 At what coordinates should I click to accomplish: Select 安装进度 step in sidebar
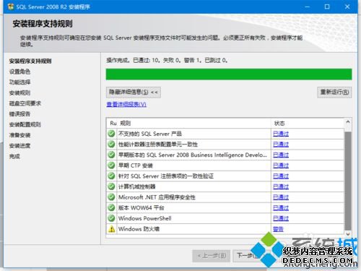click(x=19, y=146)
